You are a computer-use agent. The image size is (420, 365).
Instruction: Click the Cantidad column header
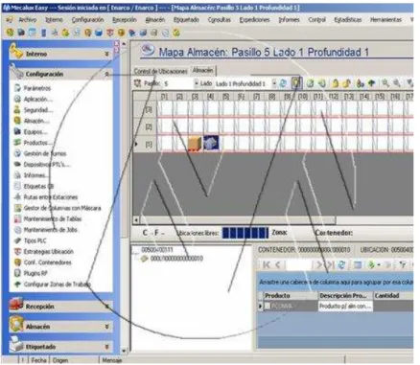[393, 296]
